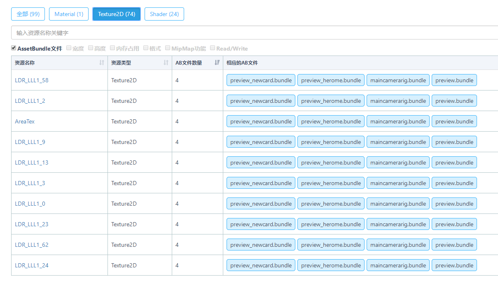
Task: Open the LDR_LLL1_13 resource link
Action: pos(32,162)
